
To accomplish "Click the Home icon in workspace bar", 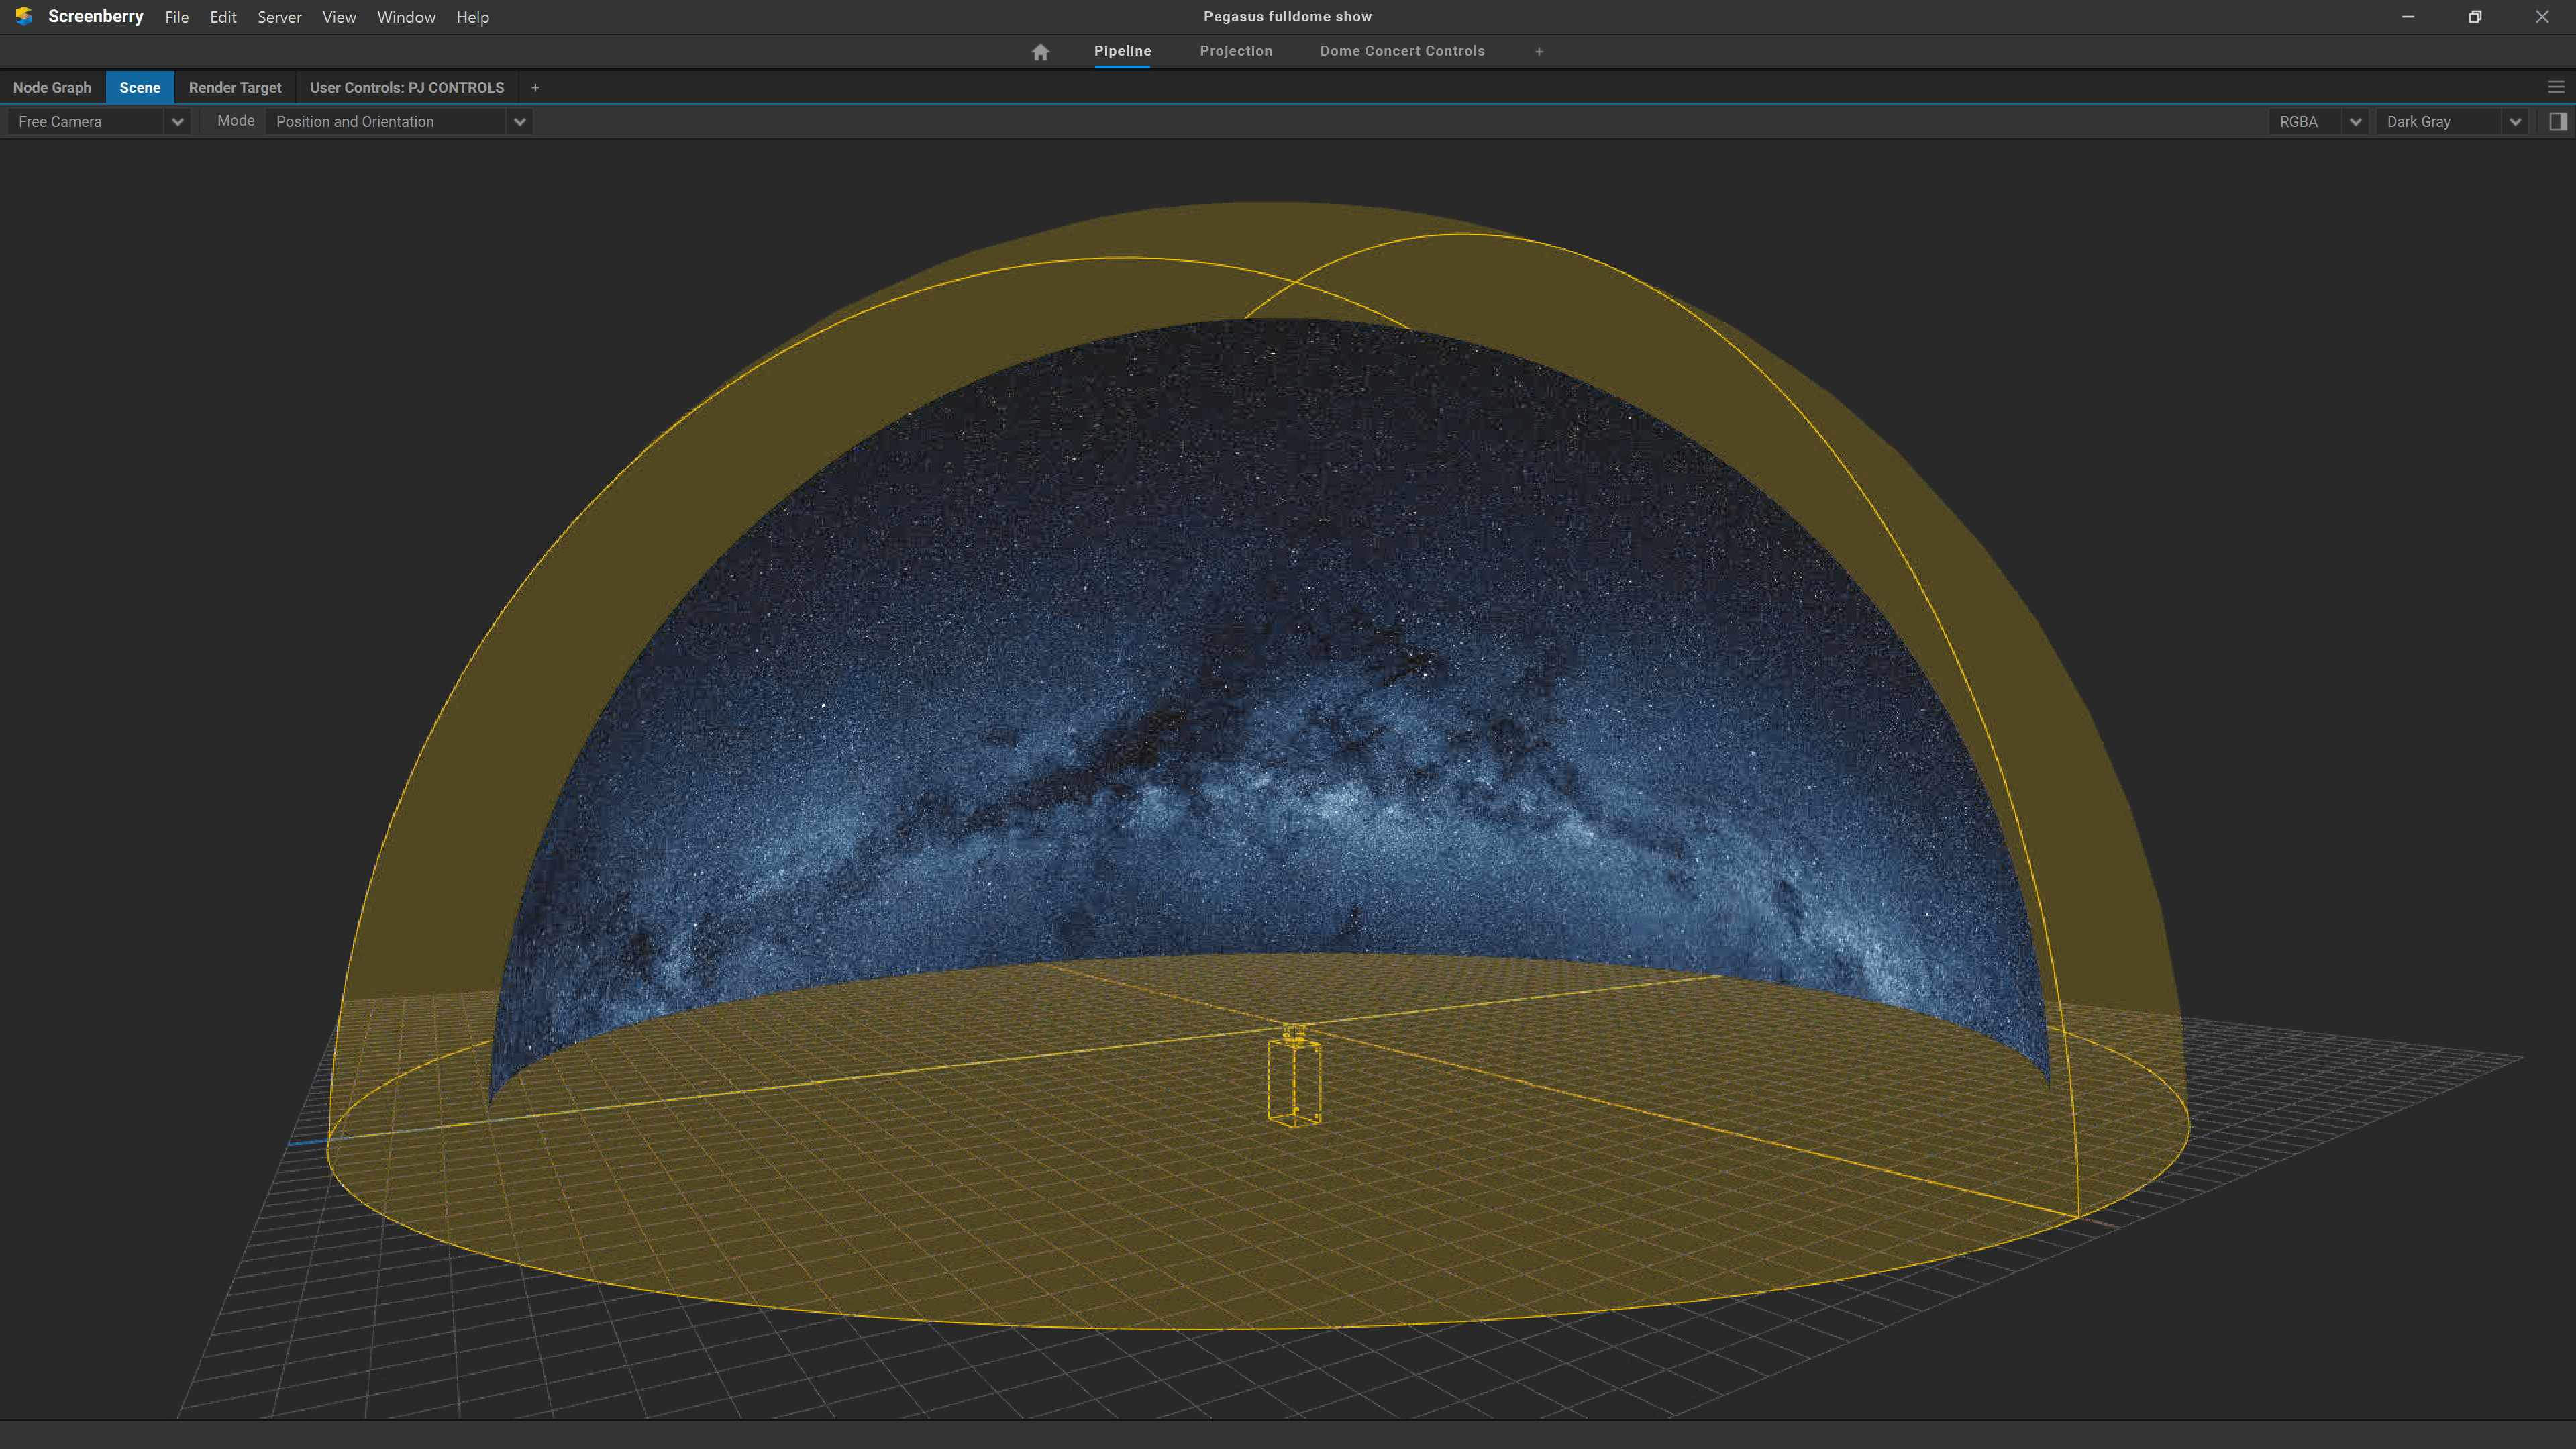I will [1040, 52].
